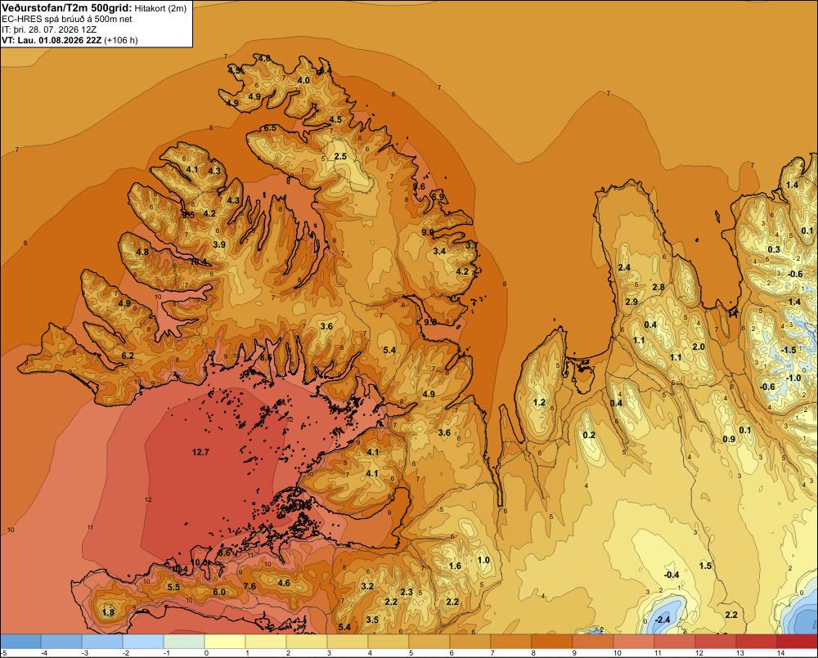Screen dimensions: 818x658
Task: Click the '2.8' temperature value
Action: coord(658,287)
